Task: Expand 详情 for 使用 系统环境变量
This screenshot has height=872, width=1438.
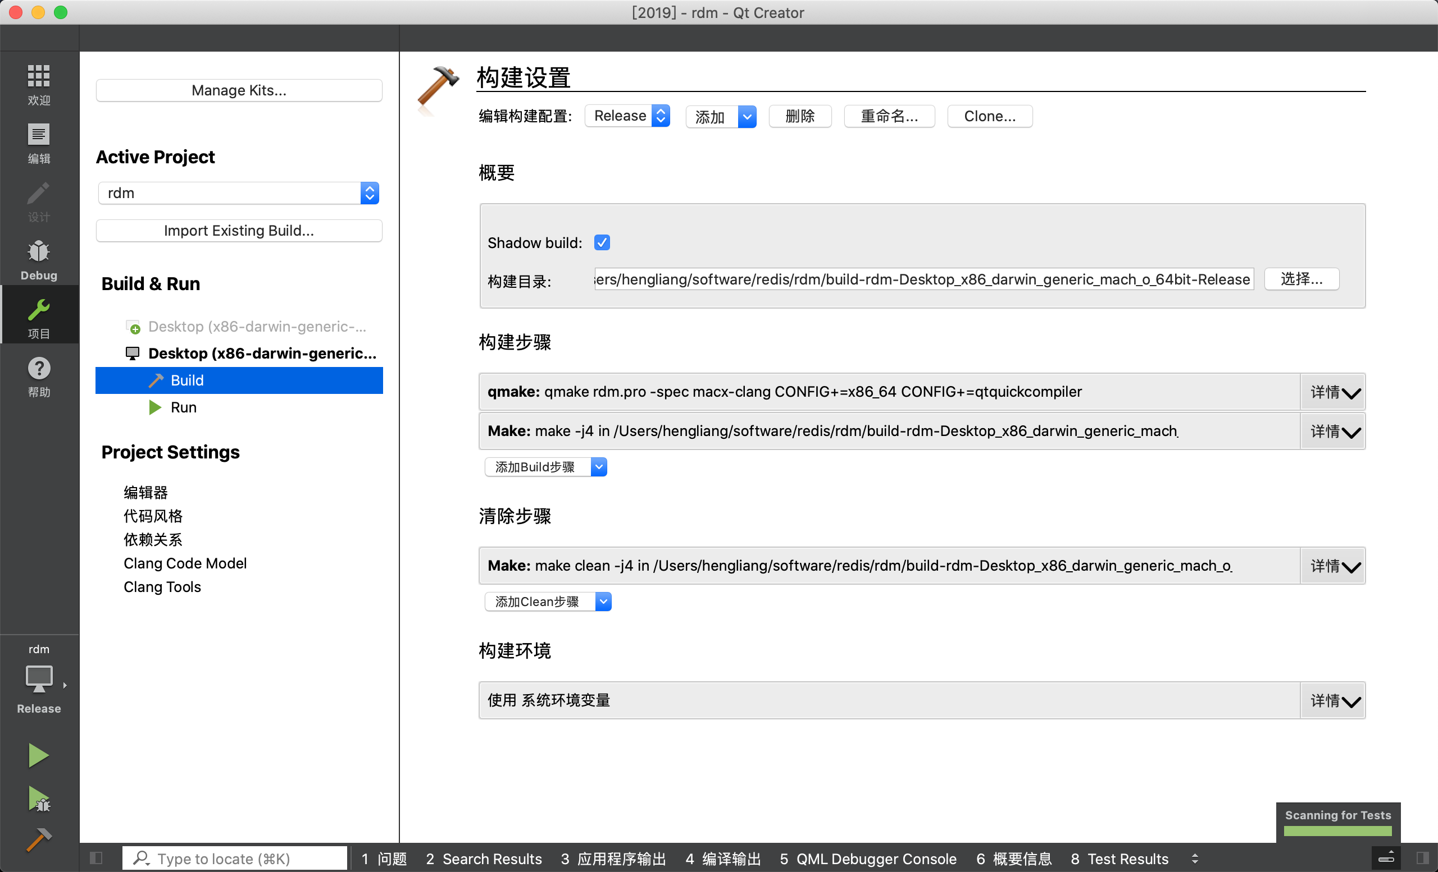Action: click(x=1334, y=701)
